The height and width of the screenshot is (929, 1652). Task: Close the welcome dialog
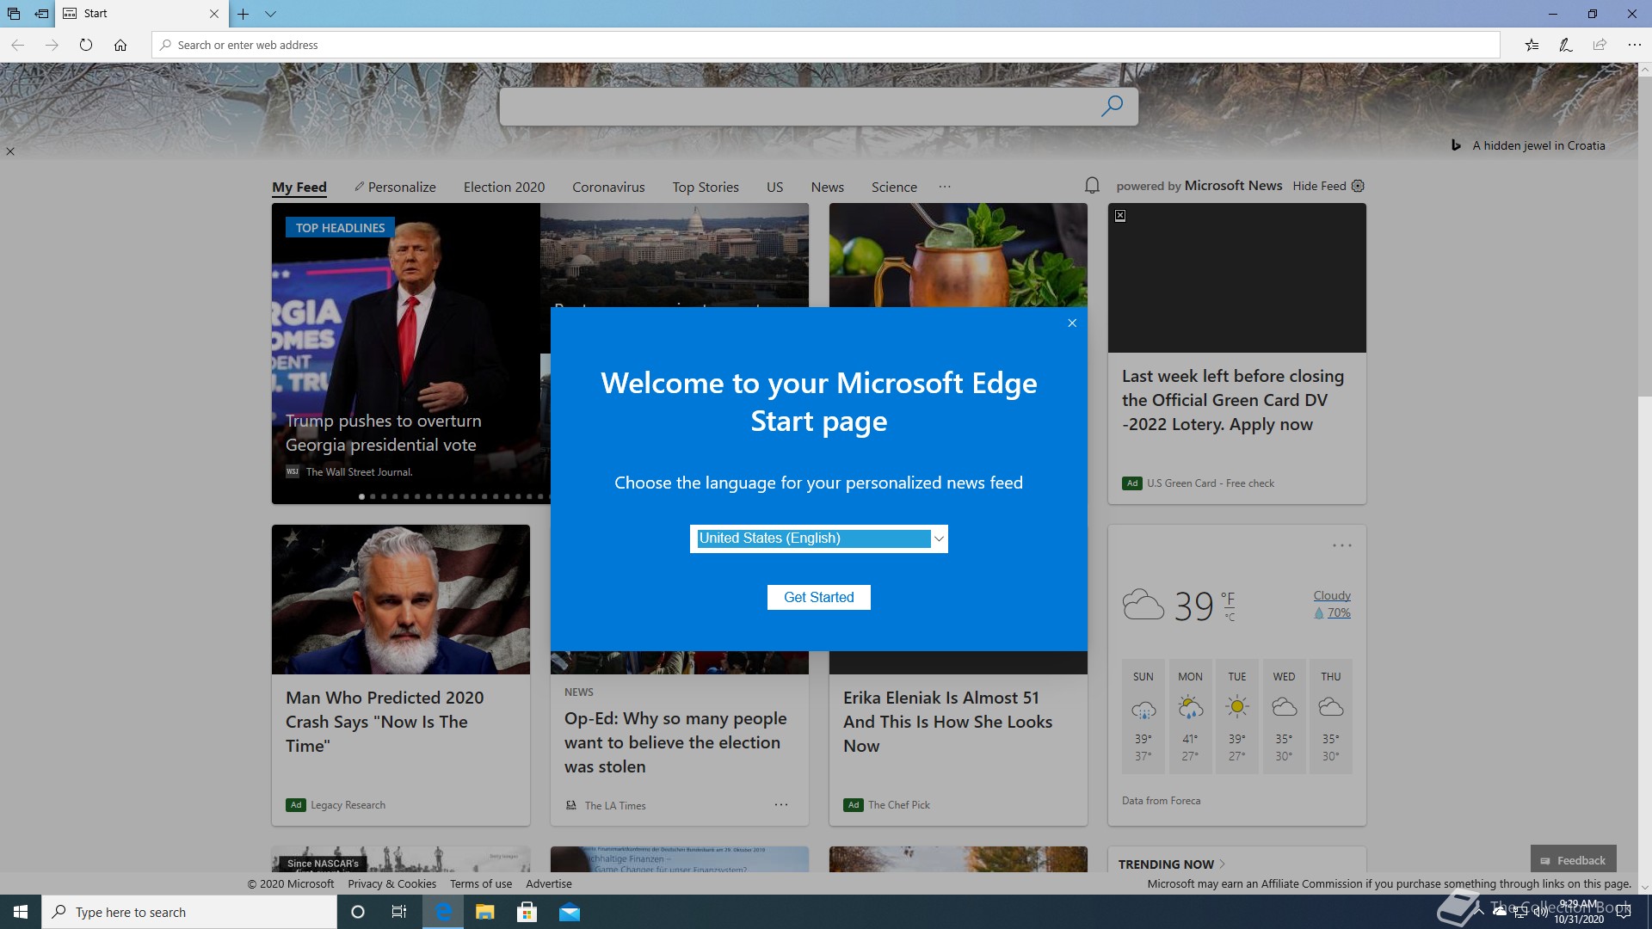coord(1072,323)
